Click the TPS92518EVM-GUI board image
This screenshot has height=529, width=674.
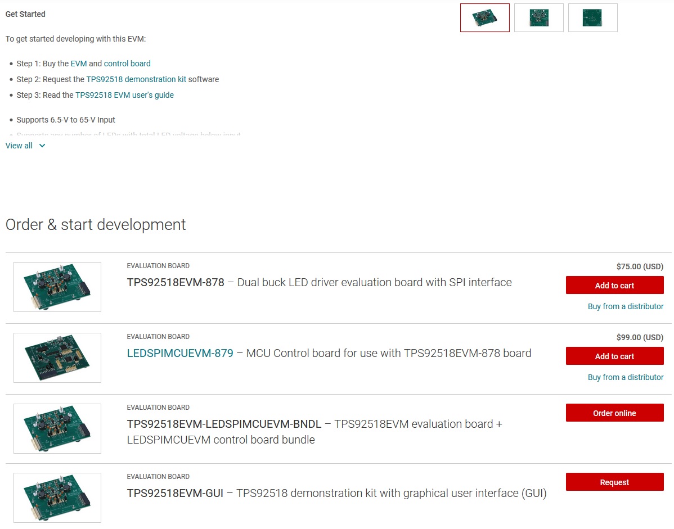(57, 498)
